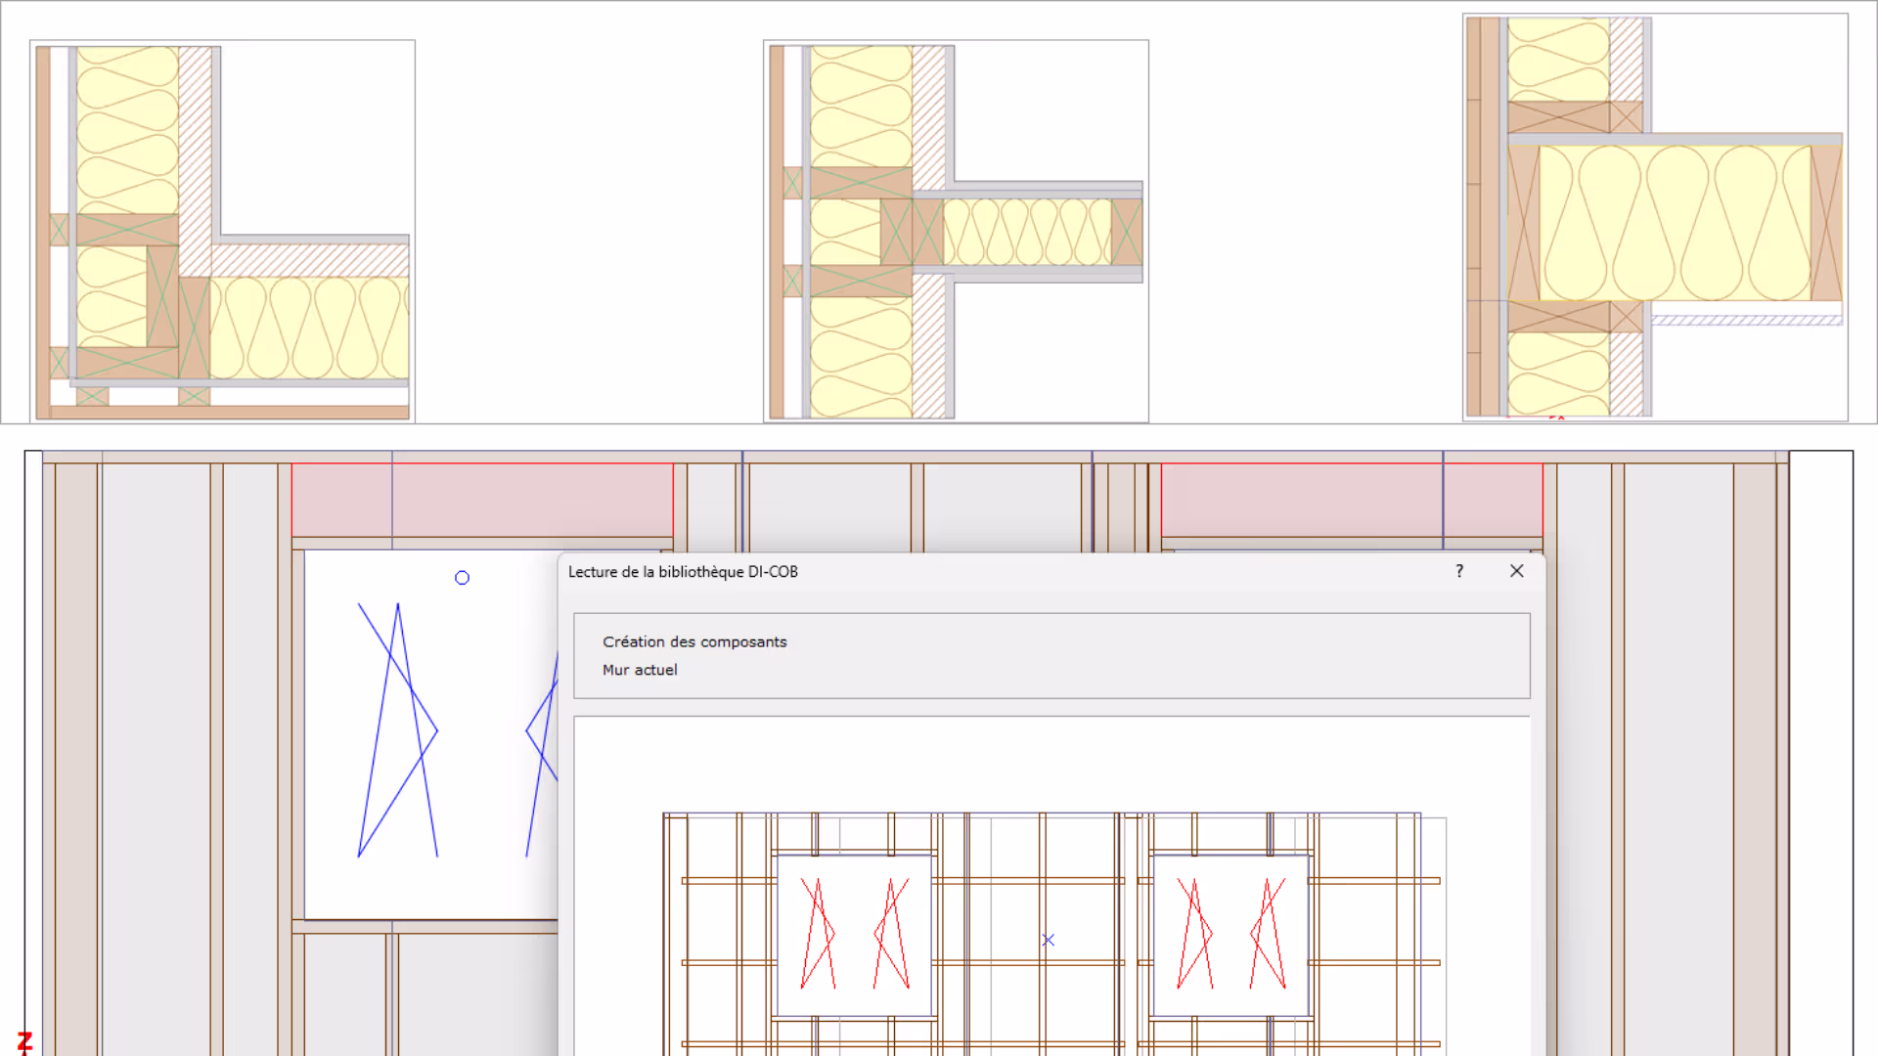Click the Création des composants status text
1878x1056 pixels.
click(x=694, y=641)
